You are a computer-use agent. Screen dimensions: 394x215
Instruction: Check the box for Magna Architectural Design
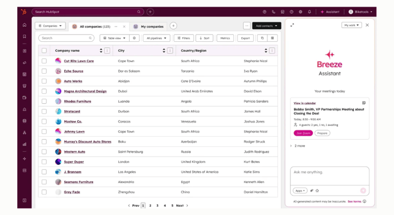(44, 91)
